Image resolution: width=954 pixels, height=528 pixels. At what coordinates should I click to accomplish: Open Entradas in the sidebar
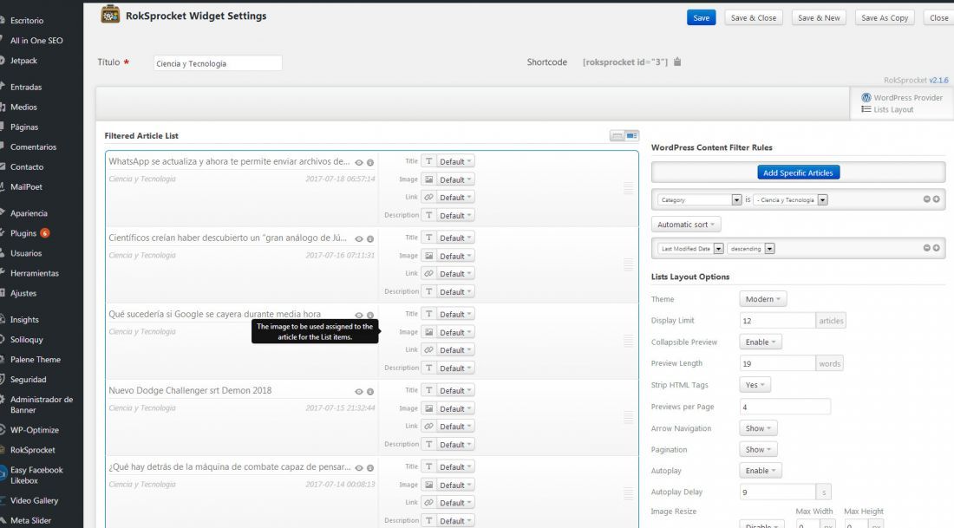point(26,87)
